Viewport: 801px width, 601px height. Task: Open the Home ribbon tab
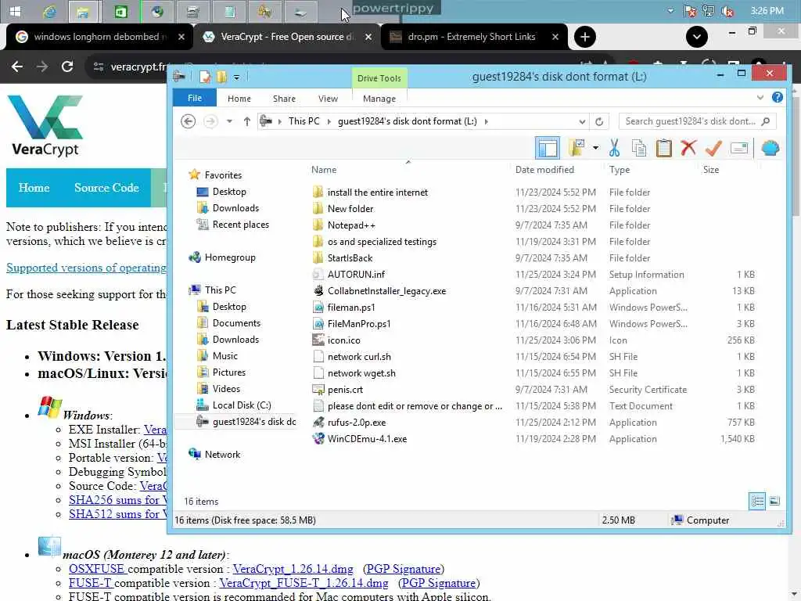point(239,99)
